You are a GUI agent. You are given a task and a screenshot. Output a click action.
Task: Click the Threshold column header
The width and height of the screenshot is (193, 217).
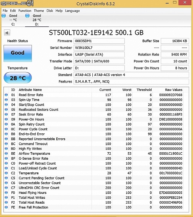(144, 90)
